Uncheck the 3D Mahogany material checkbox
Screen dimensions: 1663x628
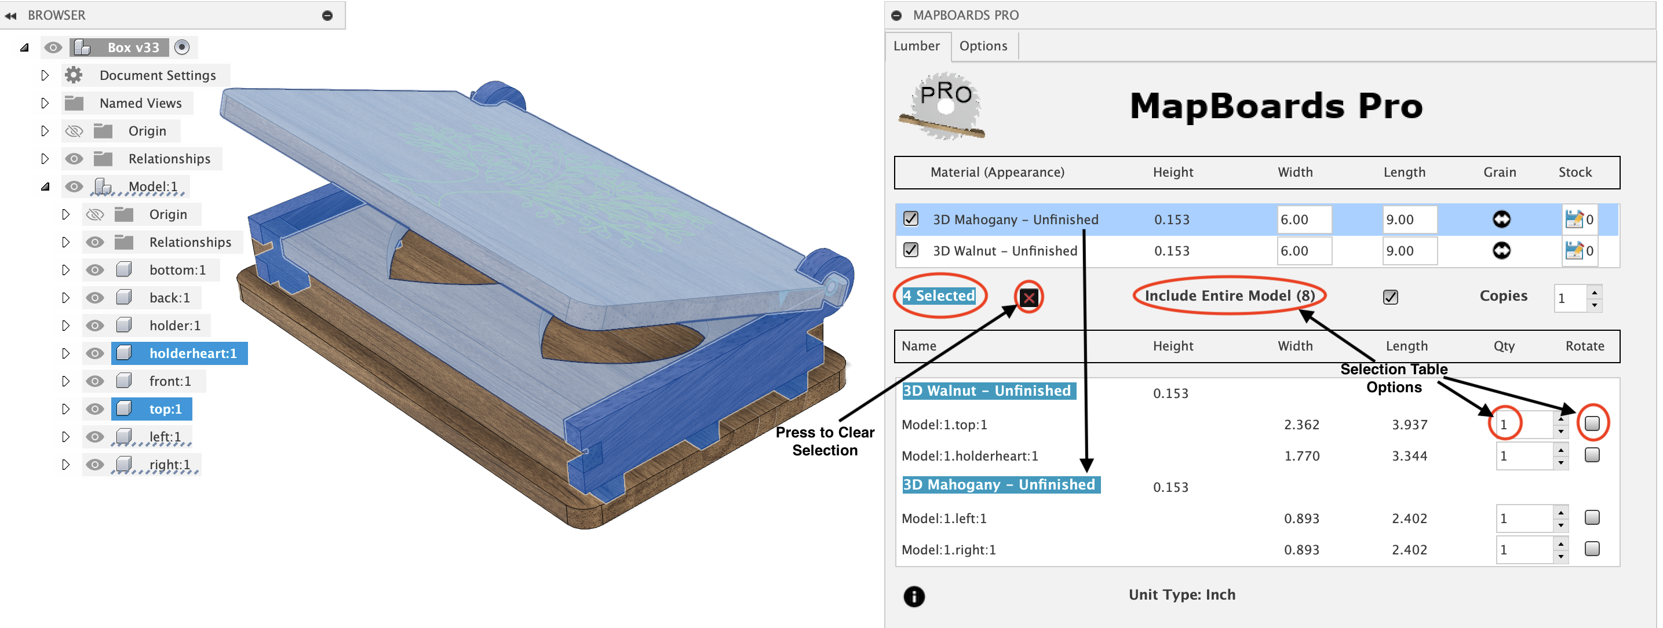coord(910,219)
